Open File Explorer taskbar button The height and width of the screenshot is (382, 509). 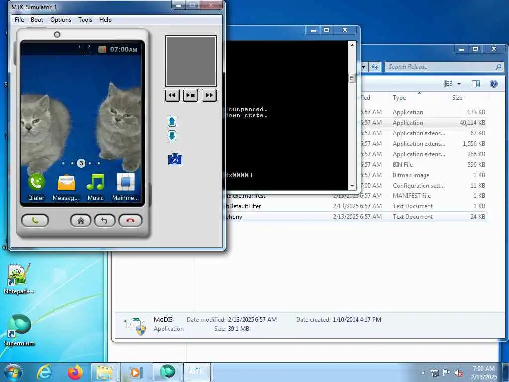104,372
